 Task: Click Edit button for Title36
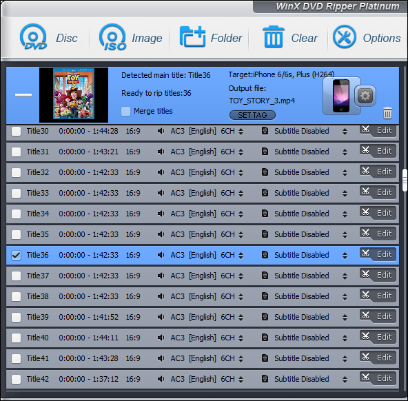[378, 254]
